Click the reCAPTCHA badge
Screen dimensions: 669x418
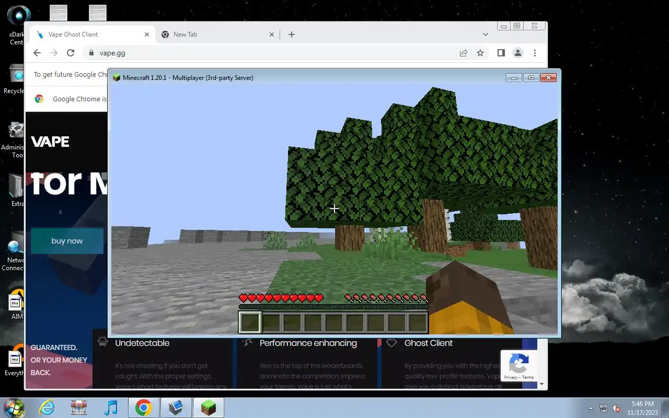tap(518, 366)
